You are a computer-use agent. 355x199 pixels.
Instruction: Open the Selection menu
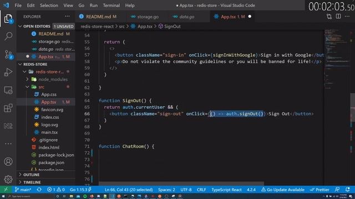click(49, 6)
